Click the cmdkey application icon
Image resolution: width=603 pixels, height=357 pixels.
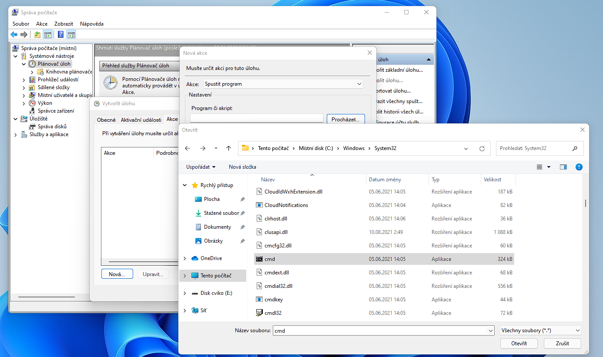[x=259, y=300]
